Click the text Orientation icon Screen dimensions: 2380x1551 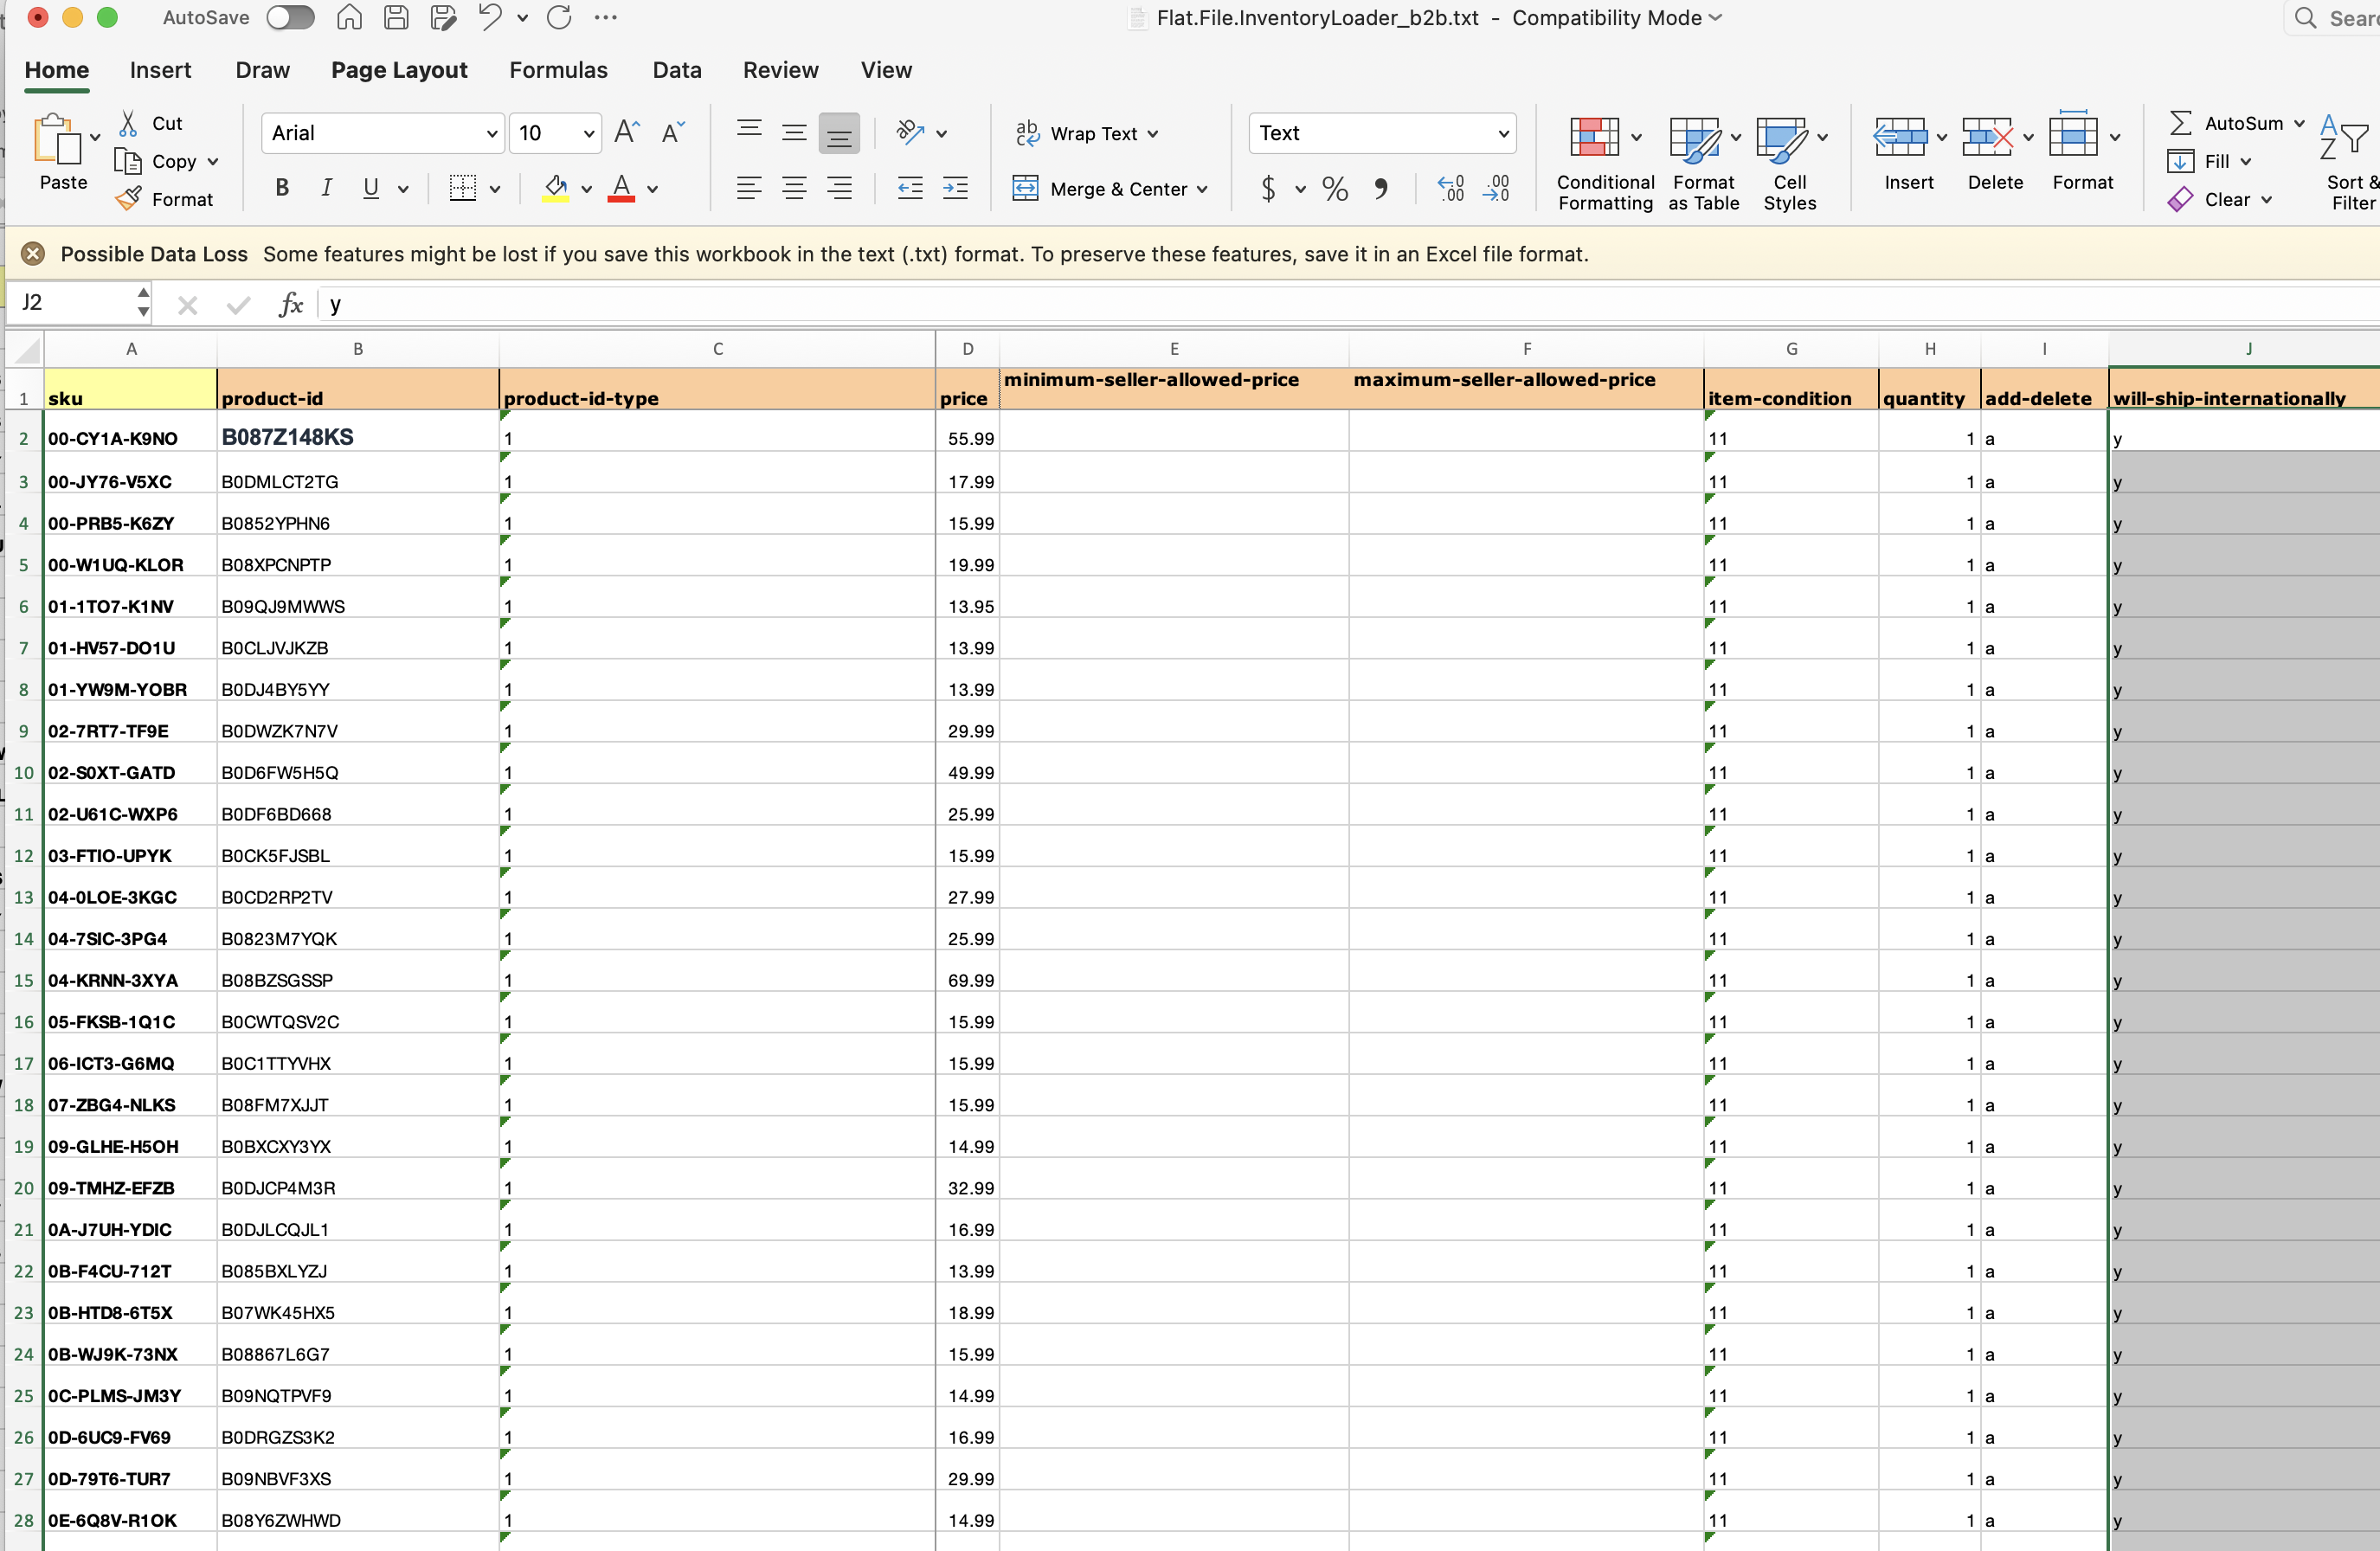click(910, 132)
